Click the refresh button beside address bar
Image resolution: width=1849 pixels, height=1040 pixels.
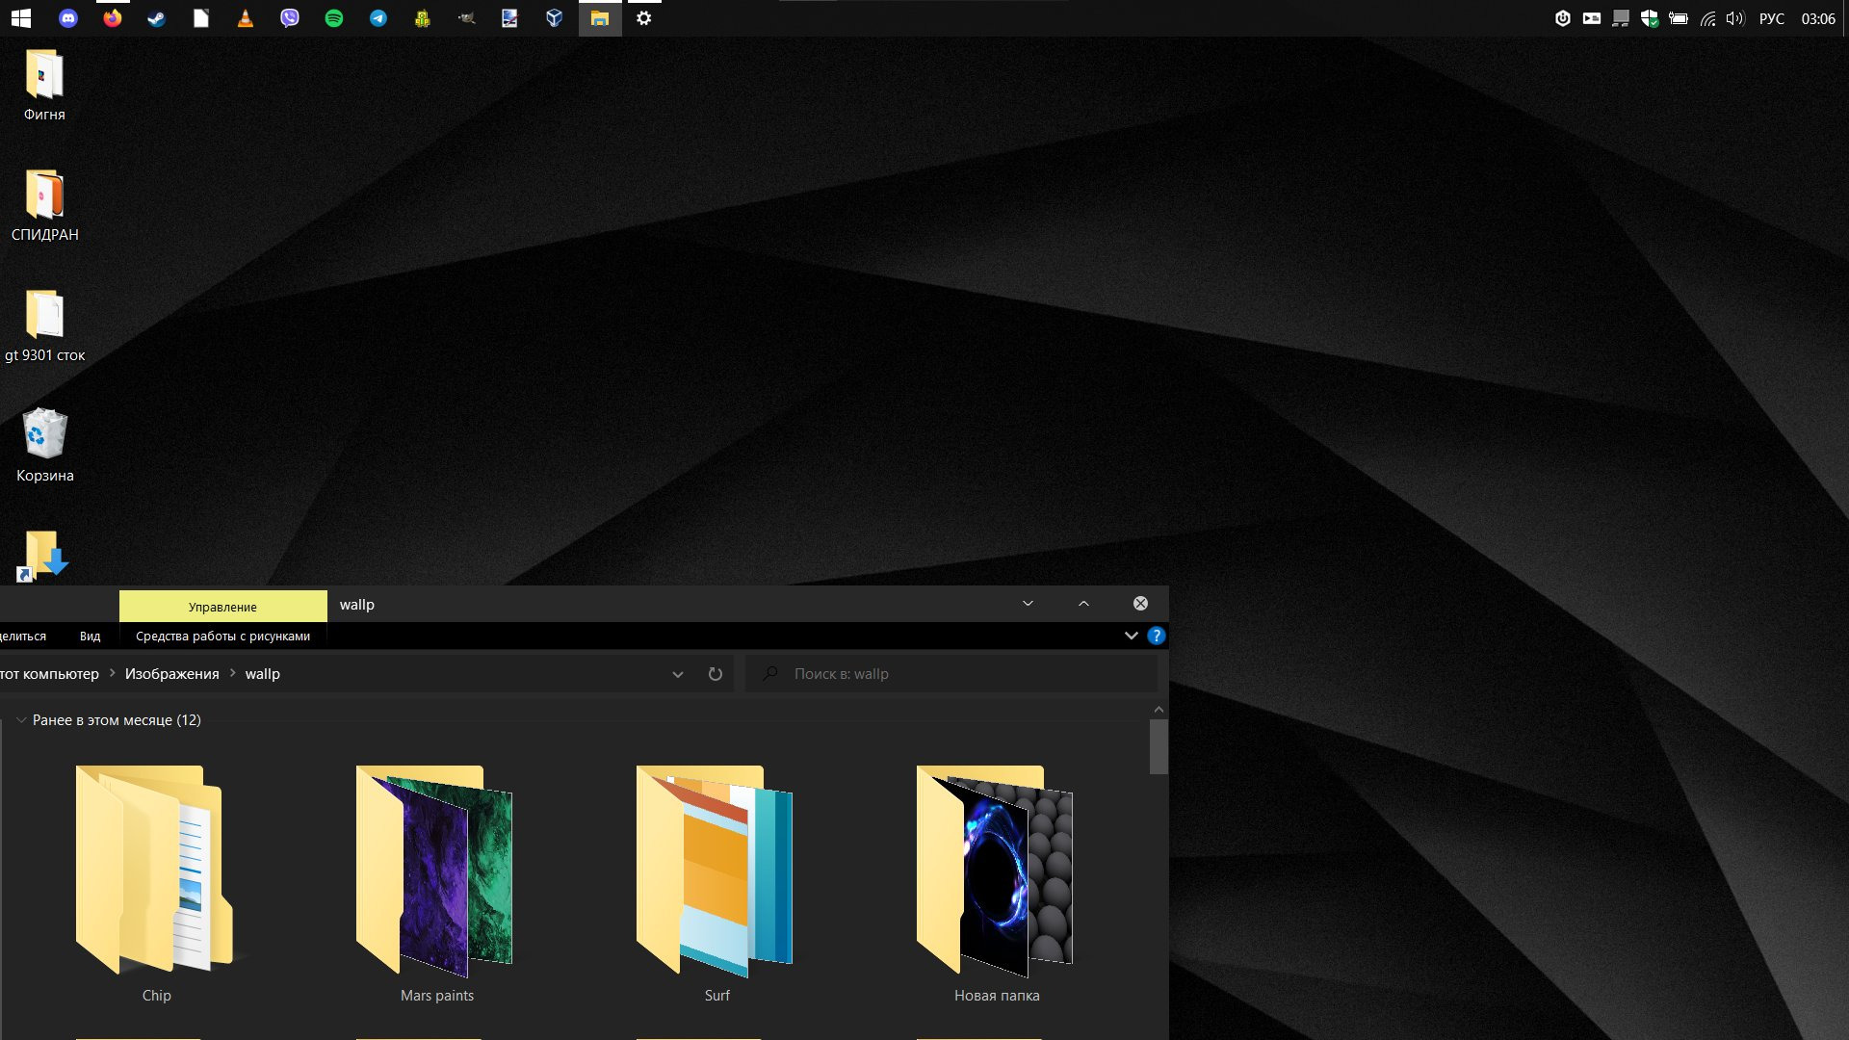pos(716,674)
